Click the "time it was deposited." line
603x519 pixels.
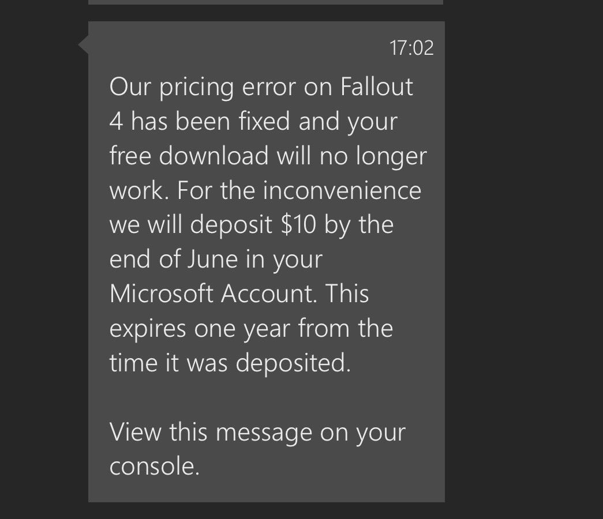[230, 363]
